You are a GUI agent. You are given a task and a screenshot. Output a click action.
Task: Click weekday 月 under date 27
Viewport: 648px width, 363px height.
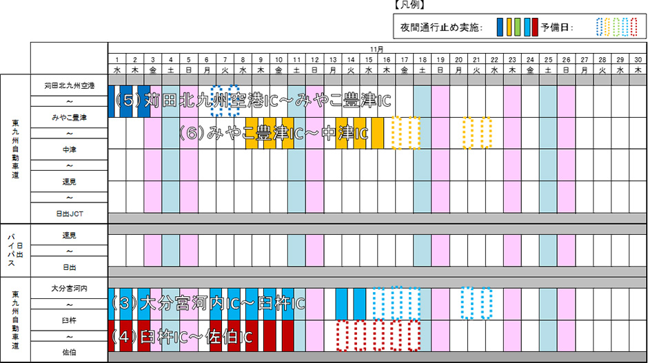[585, 70]
